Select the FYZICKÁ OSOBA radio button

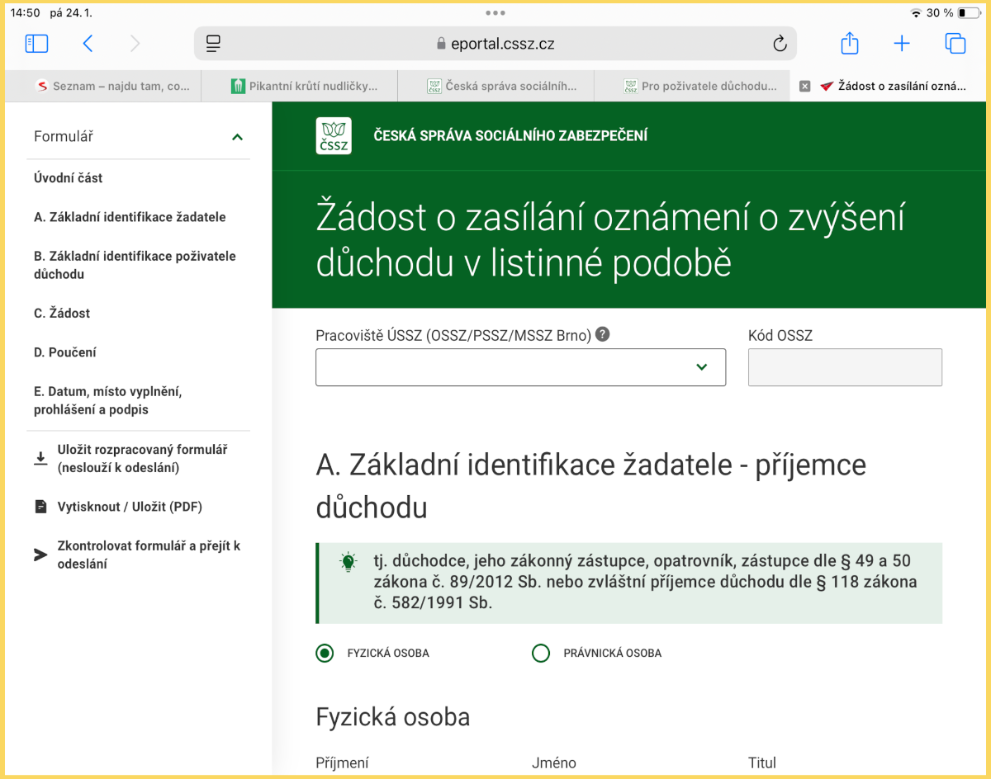(325, 654)
